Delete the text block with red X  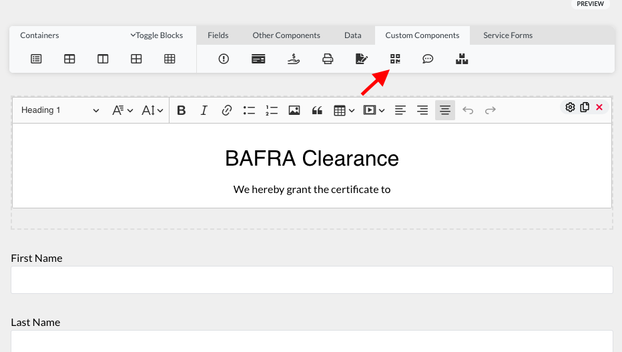(599, 107)
